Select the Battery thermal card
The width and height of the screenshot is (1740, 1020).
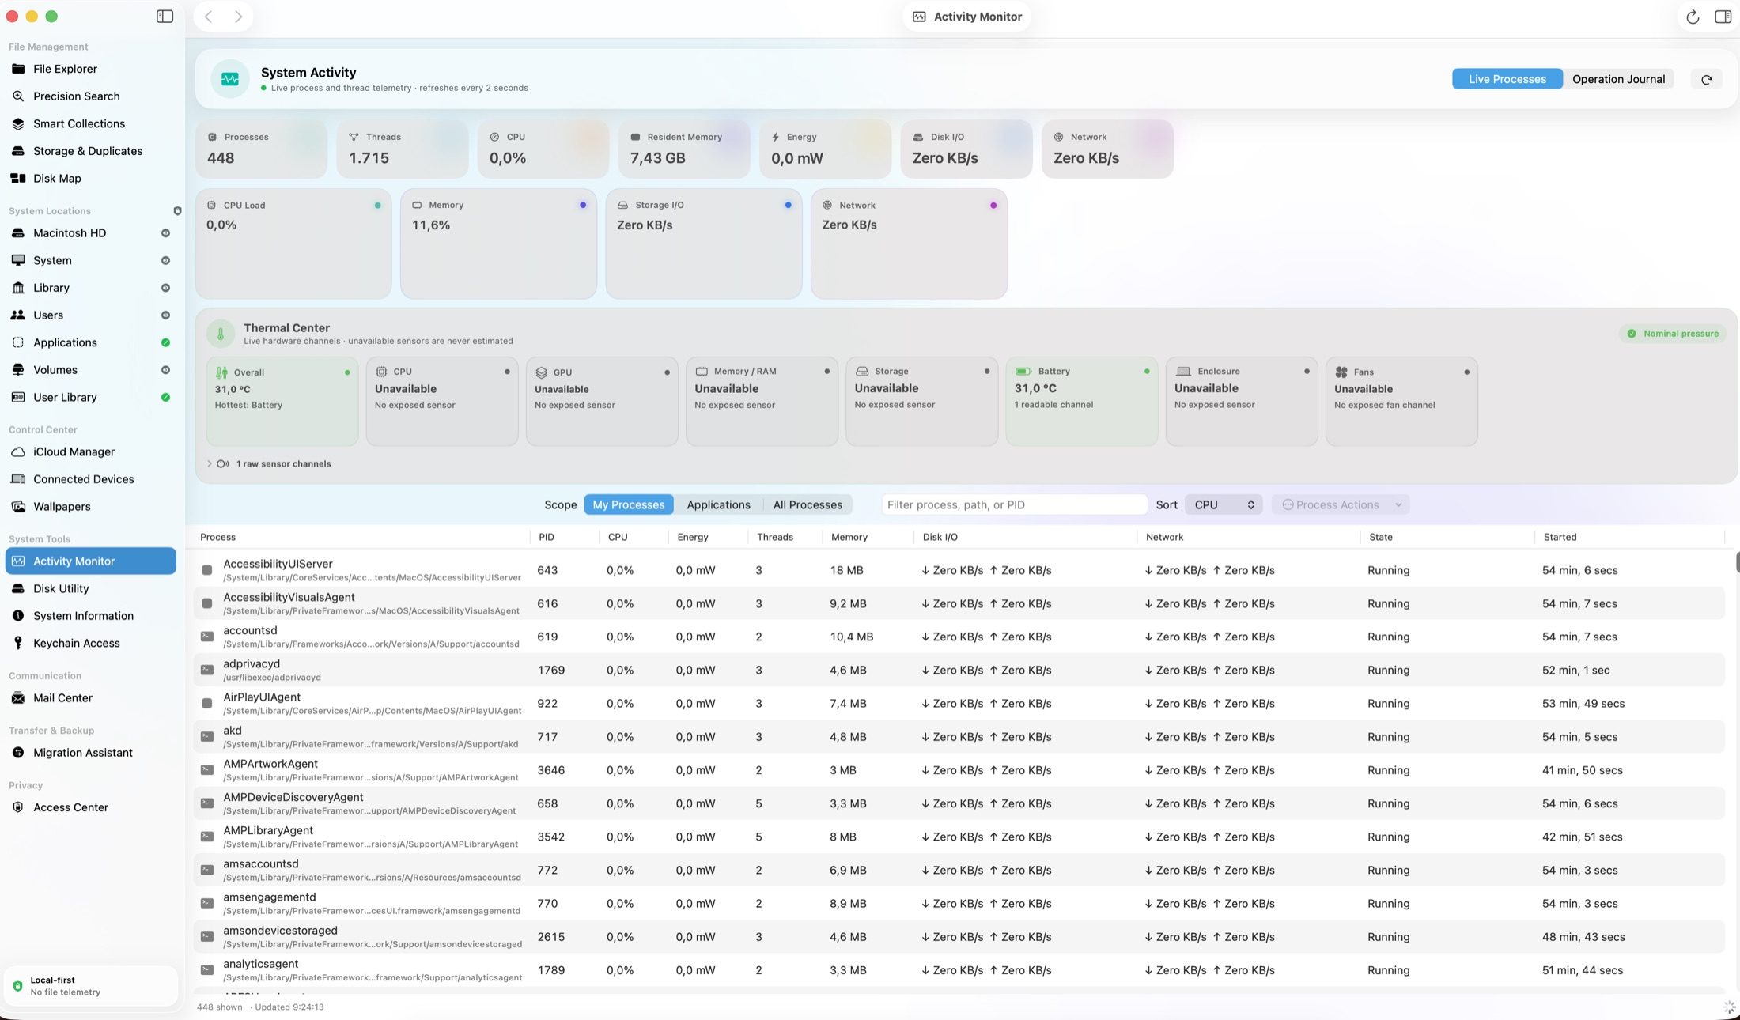(1081, 402)
